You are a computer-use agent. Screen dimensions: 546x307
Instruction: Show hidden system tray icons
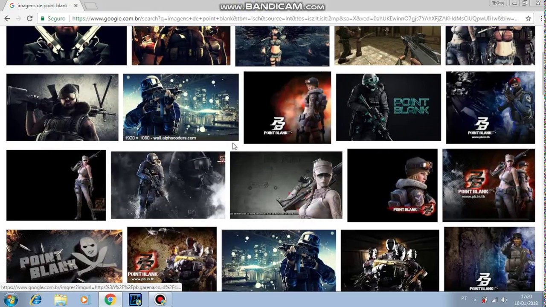[x=475, y=299]
